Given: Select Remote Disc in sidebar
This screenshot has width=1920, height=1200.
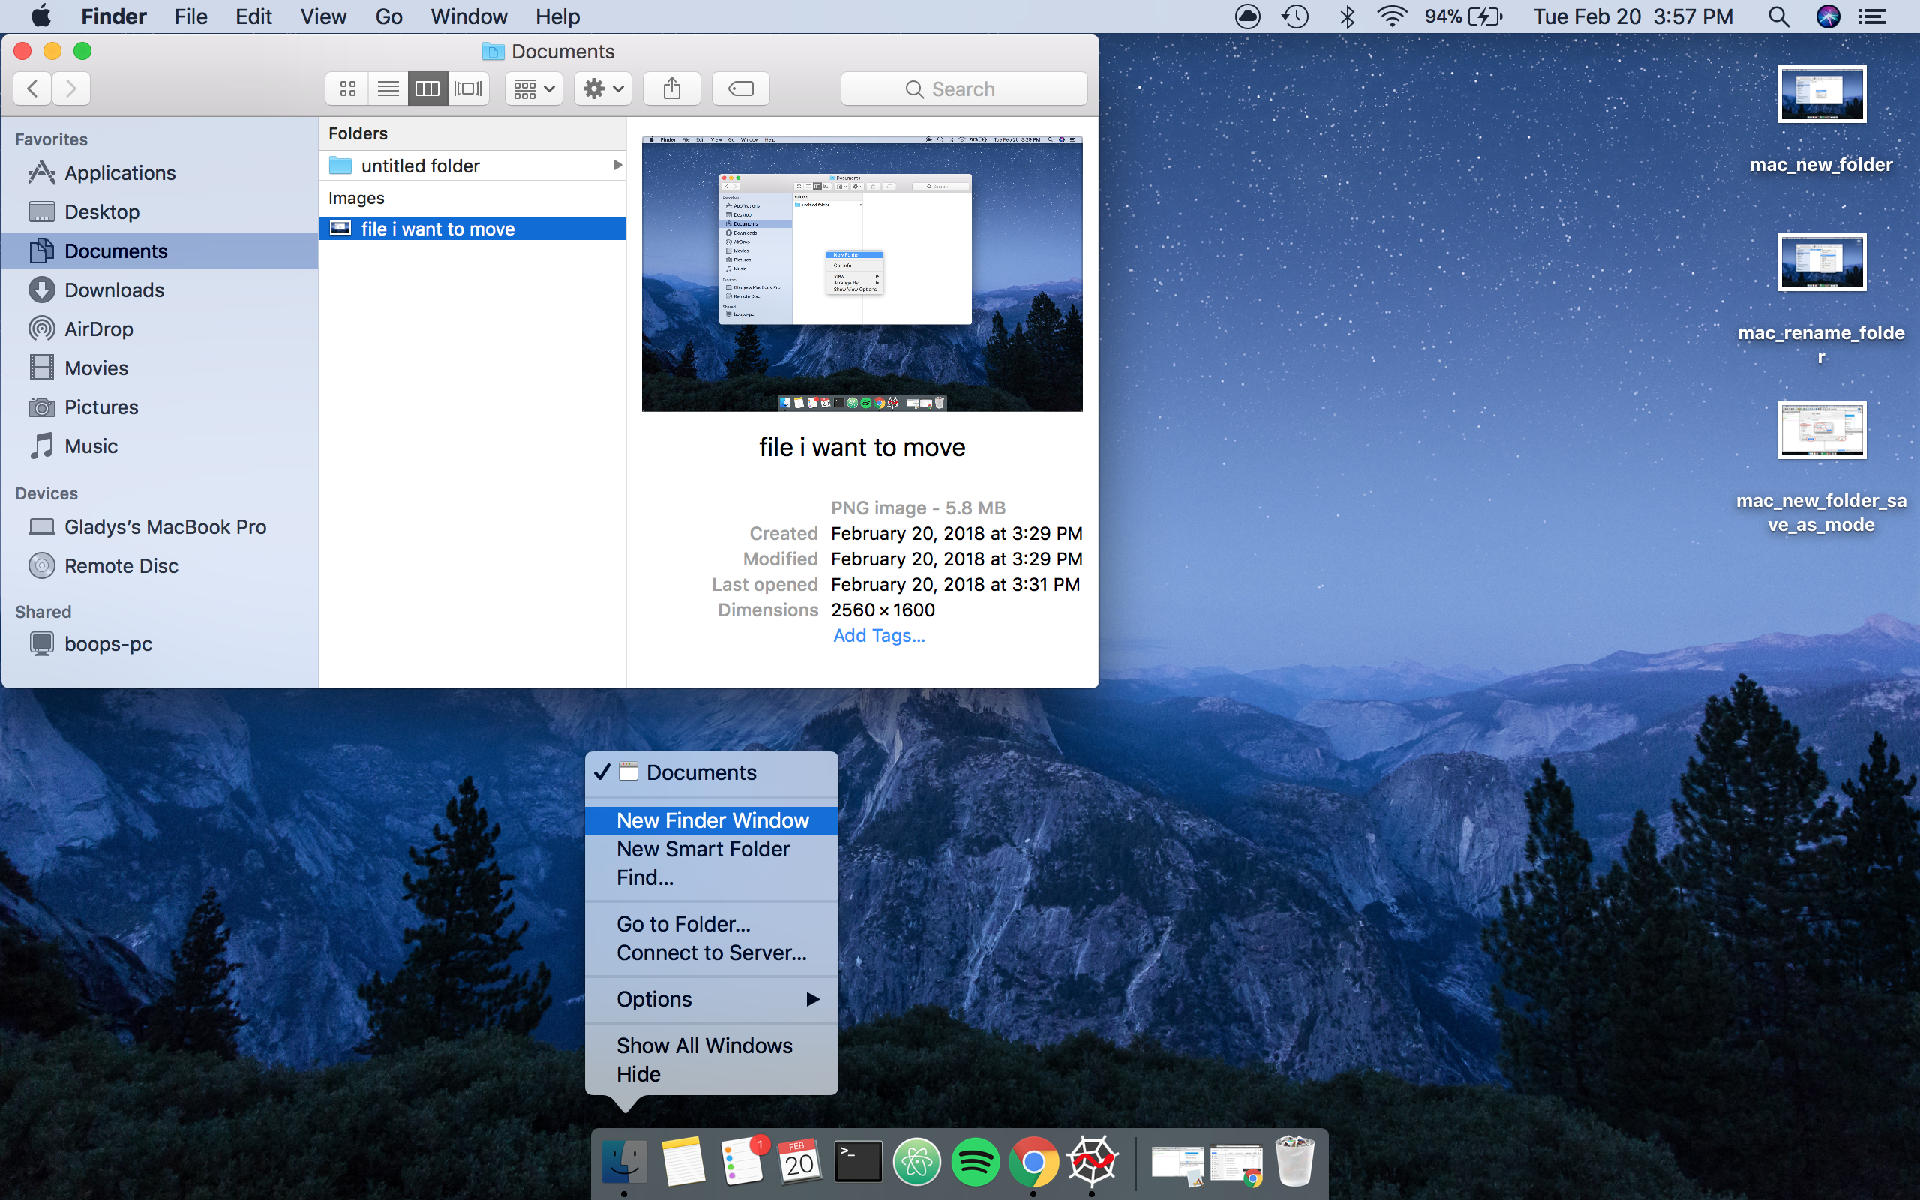Looking at the screenshot, I should pyautogui.click(x=160, y=565).
